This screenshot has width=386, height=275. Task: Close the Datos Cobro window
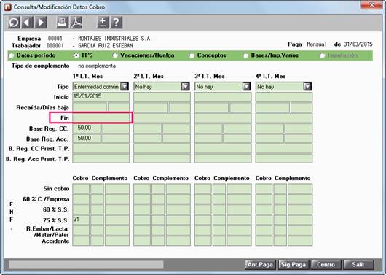(372, 5)
